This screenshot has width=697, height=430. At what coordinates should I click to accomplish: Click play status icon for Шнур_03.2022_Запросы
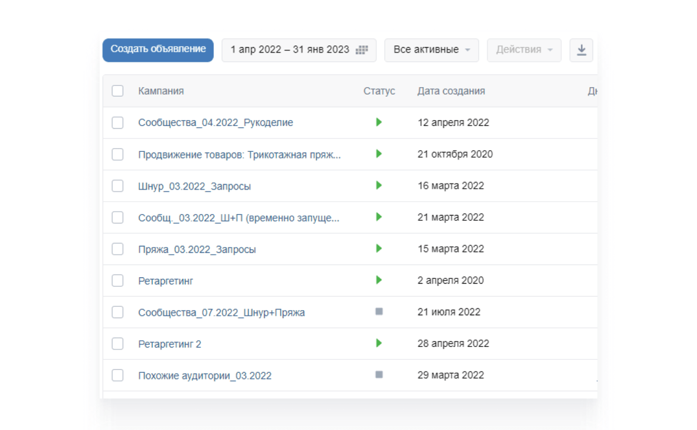click(379, 185)
